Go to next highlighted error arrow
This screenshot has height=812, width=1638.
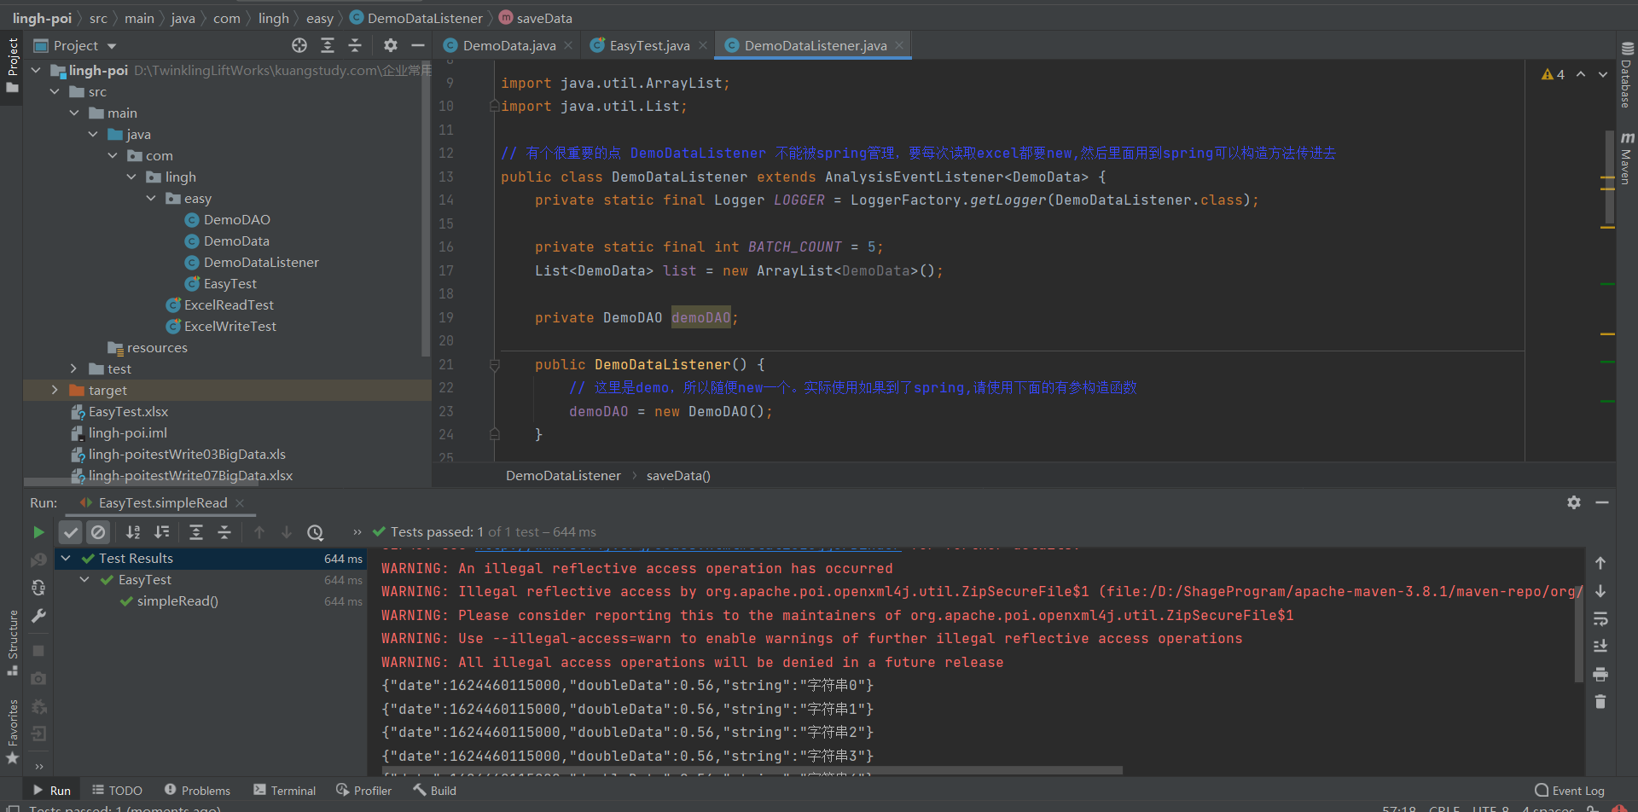tap(1603, 74)
